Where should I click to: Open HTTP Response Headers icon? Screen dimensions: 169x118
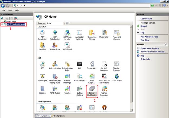[92, 79]
